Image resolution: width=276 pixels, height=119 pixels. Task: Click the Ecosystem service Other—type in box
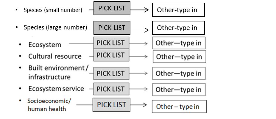tap(179, 90)
